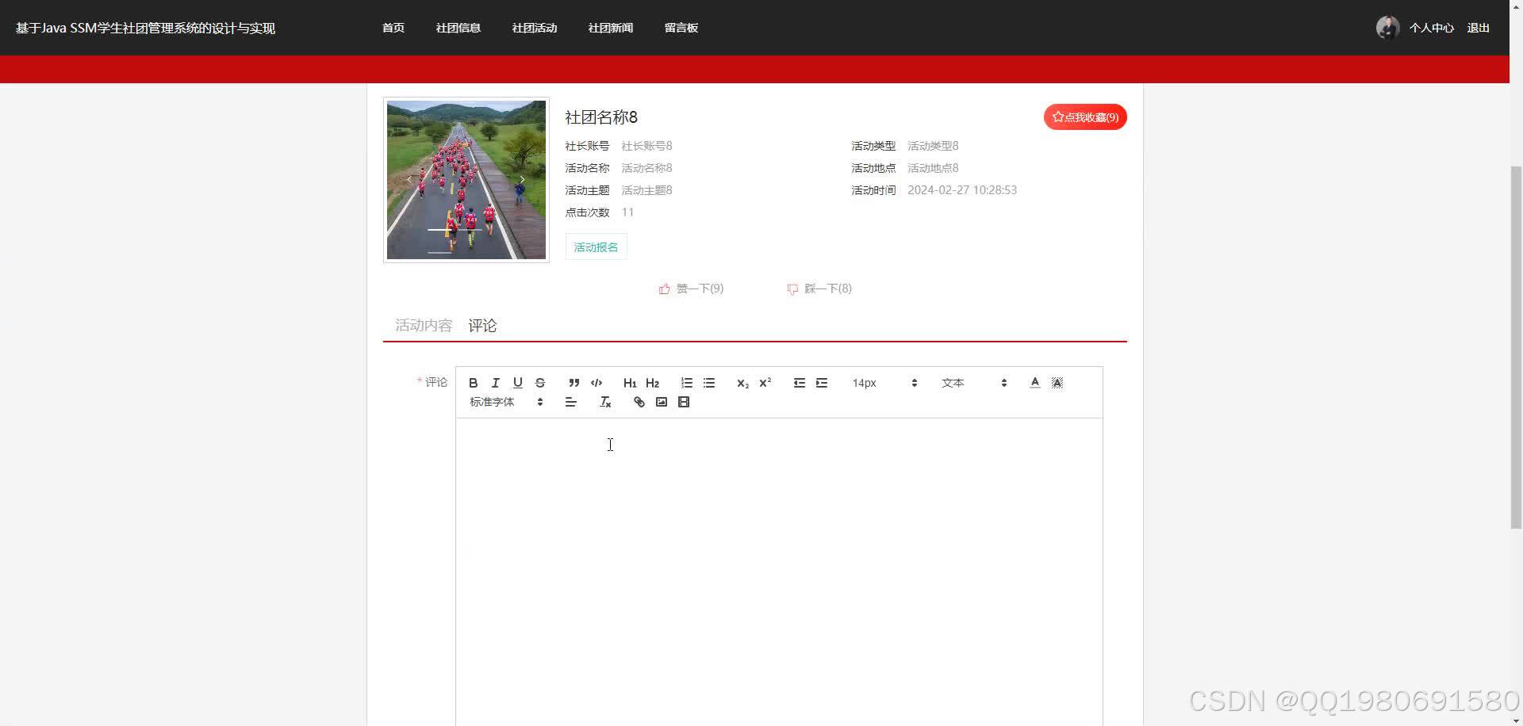Toggle bold formatting in the comment editor
1523x726 pixels.
tap(473, 383)
